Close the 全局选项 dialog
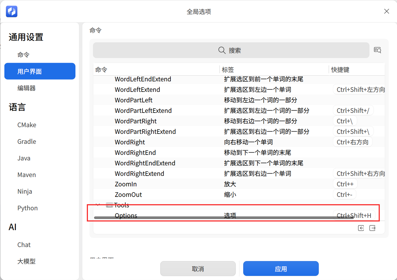 tap(387, 11)
